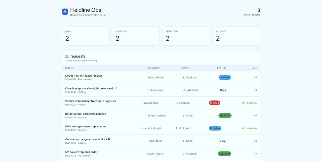Open Contractor badge access dock B row
Viewport: 322px width, 161px height.
tap(161, 141)
